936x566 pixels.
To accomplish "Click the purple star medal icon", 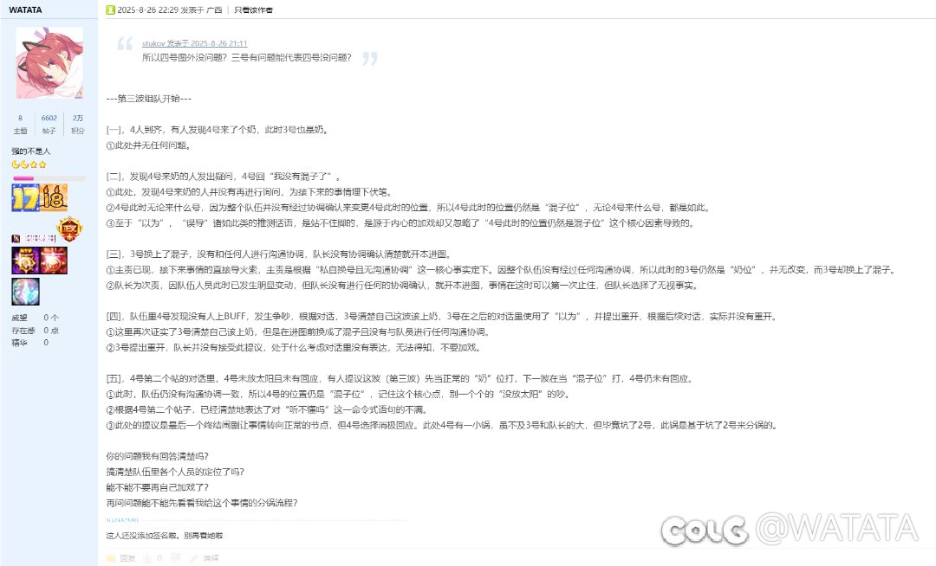I will (x=26, y=261).
